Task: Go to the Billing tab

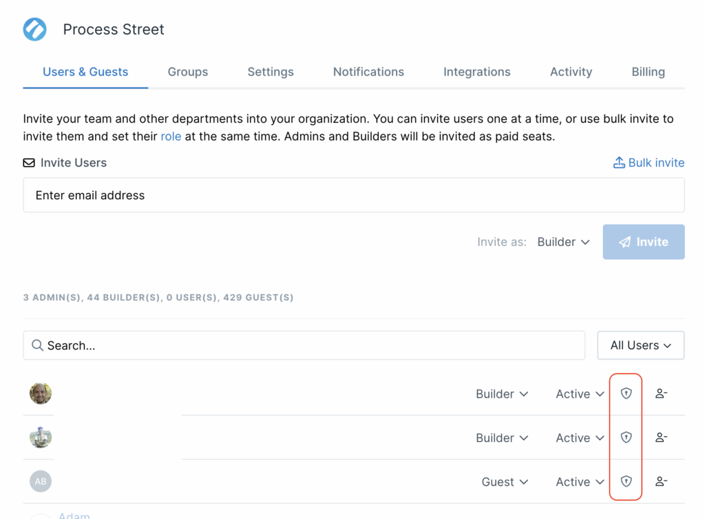Action: point(648,72)
